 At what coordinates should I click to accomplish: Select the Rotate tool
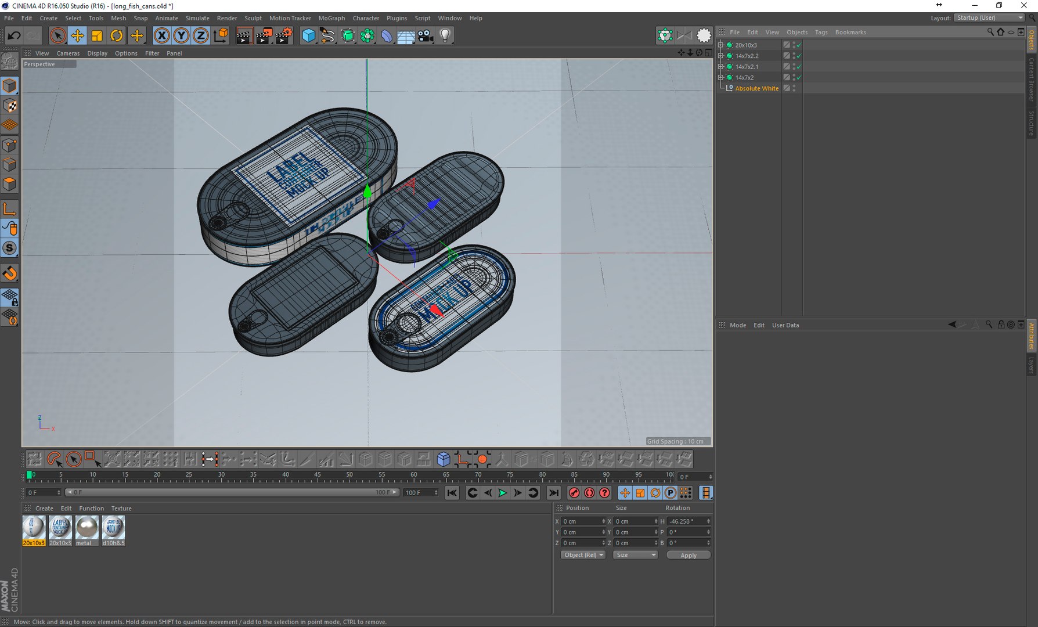[x=117, y=36]
